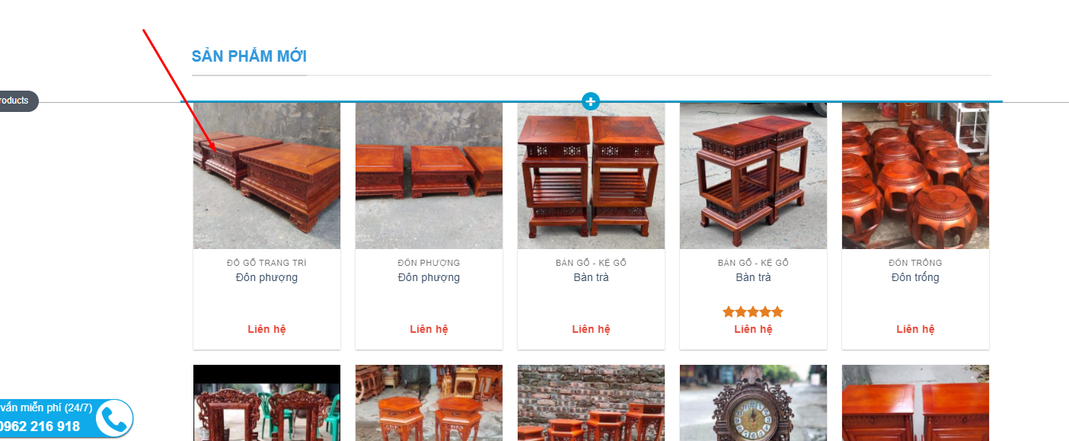This screenshot has height=441, width=1069.
Task: Click the 0962 216 918 hotline number
Action: [40, 426]
